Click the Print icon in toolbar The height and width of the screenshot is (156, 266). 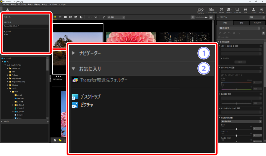click(x=246, y=10)
